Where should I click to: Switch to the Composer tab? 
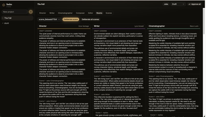[80, 13]
